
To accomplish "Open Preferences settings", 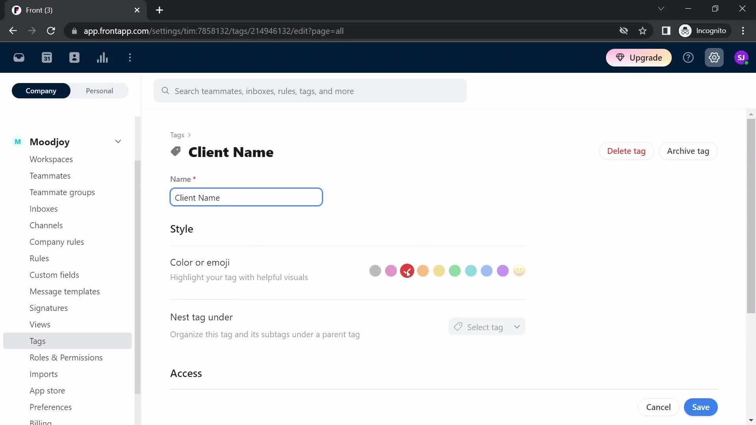I will 51,407.
